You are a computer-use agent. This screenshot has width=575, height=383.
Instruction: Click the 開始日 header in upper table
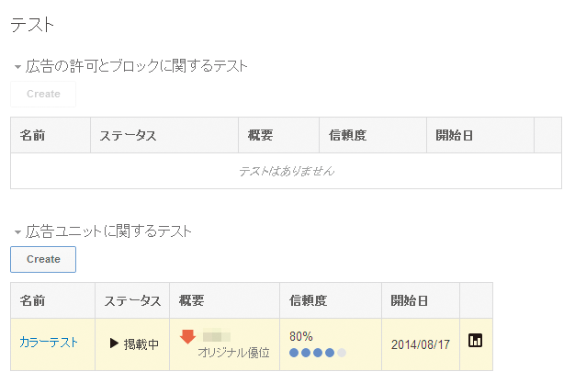tap(455, 135)
